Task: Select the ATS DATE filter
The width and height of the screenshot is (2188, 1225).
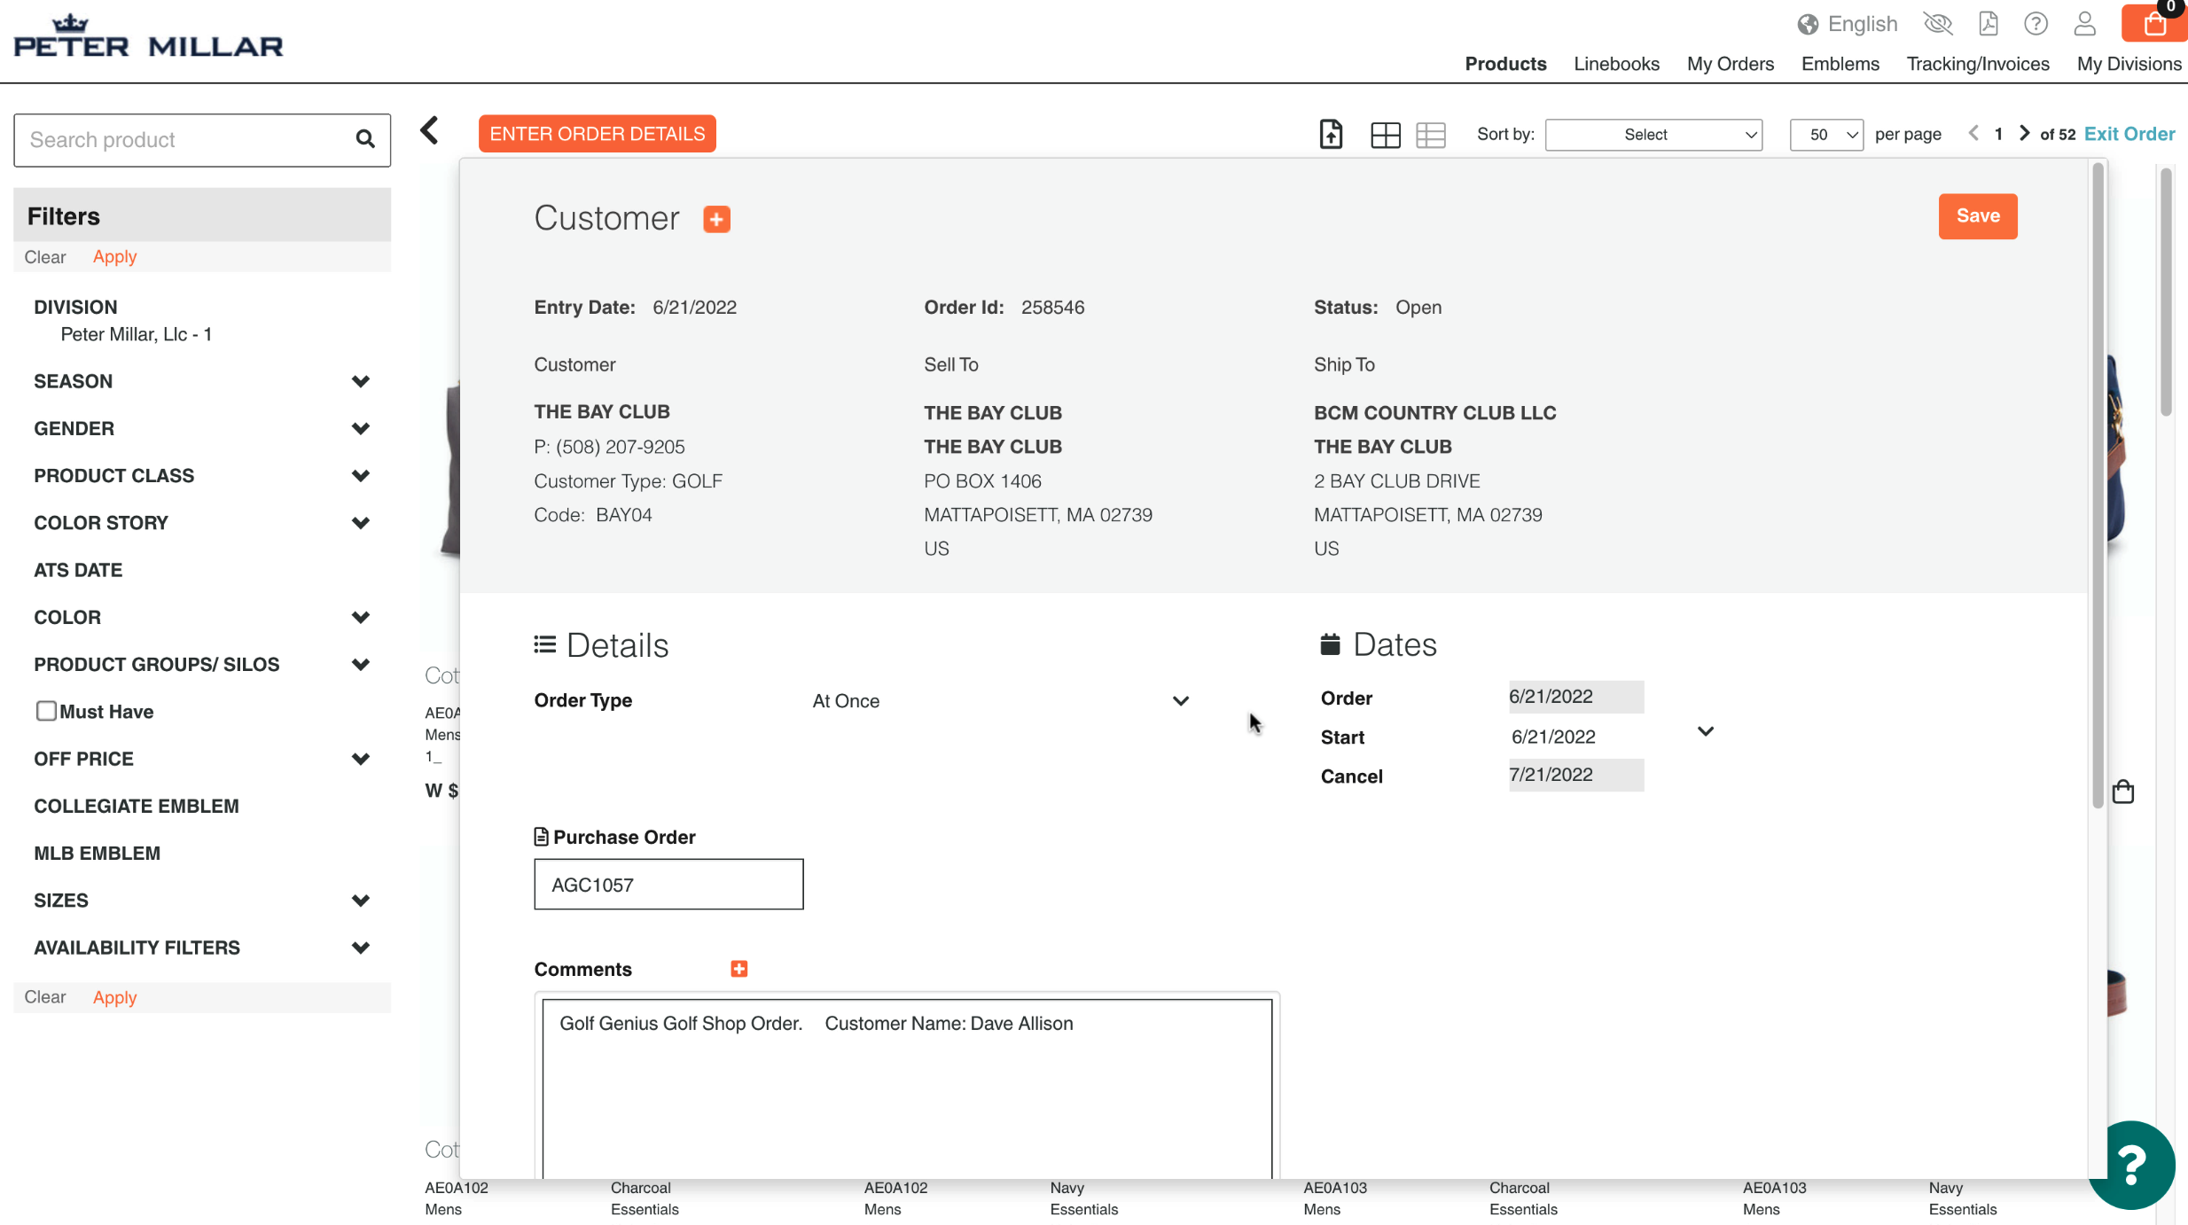Action: tap(78, 570)
